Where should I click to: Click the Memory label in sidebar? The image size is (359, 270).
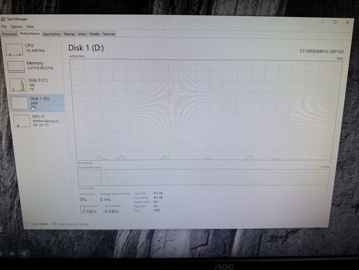click(35, 63)
